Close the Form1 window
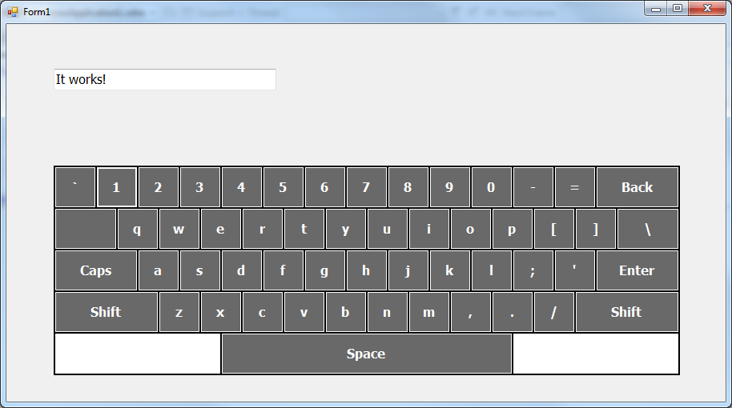Viewport: 732px width, 408px height. pyautogui.click(x=707, y=8)
